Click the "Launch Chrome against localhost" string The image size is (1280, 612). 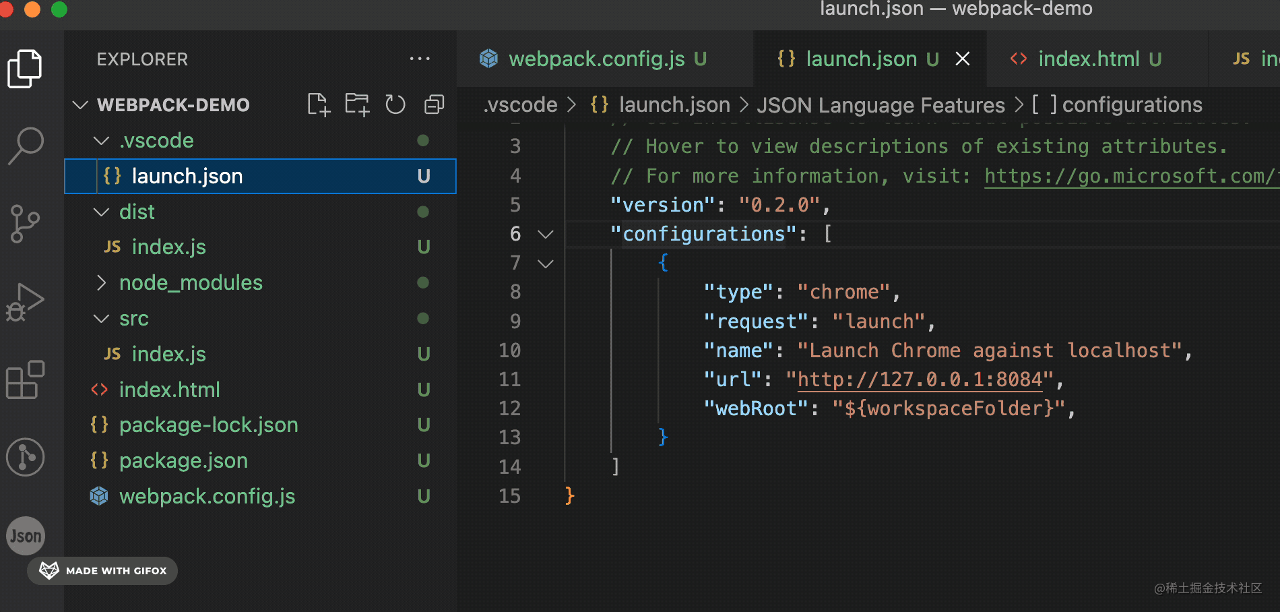tap(990, 350)
